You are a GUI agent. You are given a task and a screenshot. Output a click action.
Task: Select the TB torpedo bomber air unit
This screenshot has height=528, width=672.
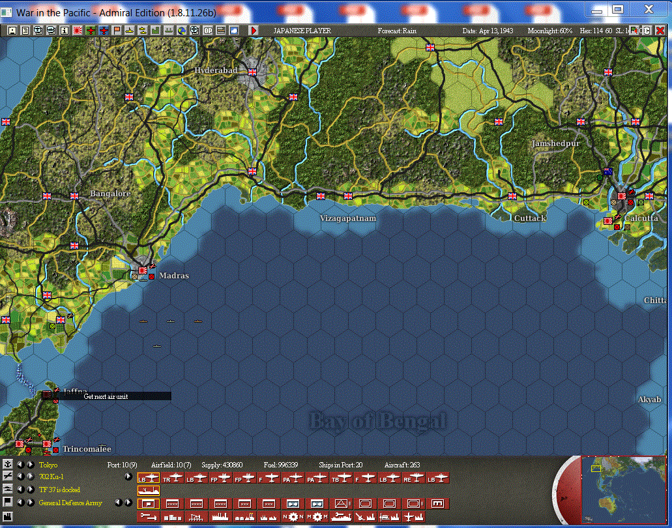point(341,477)
